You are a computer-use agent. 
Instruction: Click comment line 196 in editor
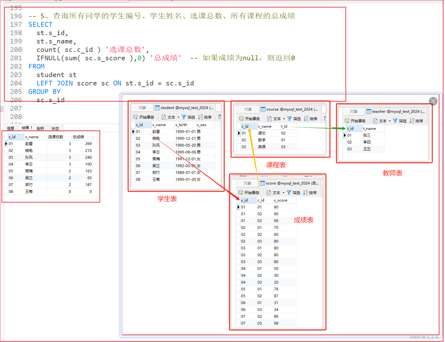[162, 16]
